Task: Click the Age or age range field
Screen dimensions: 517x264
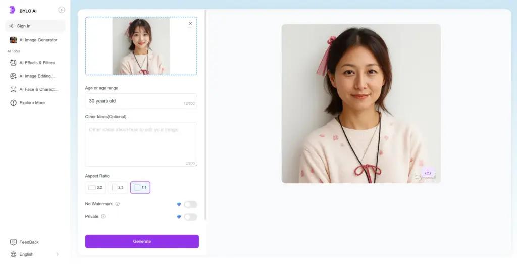Action: [141, 101]
